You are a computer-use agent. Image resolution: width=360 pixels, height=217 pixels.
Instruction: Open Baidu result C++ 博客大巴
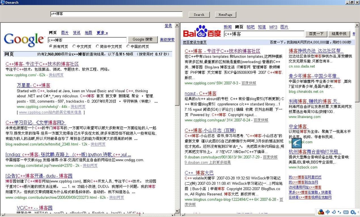tap(199, 173)
